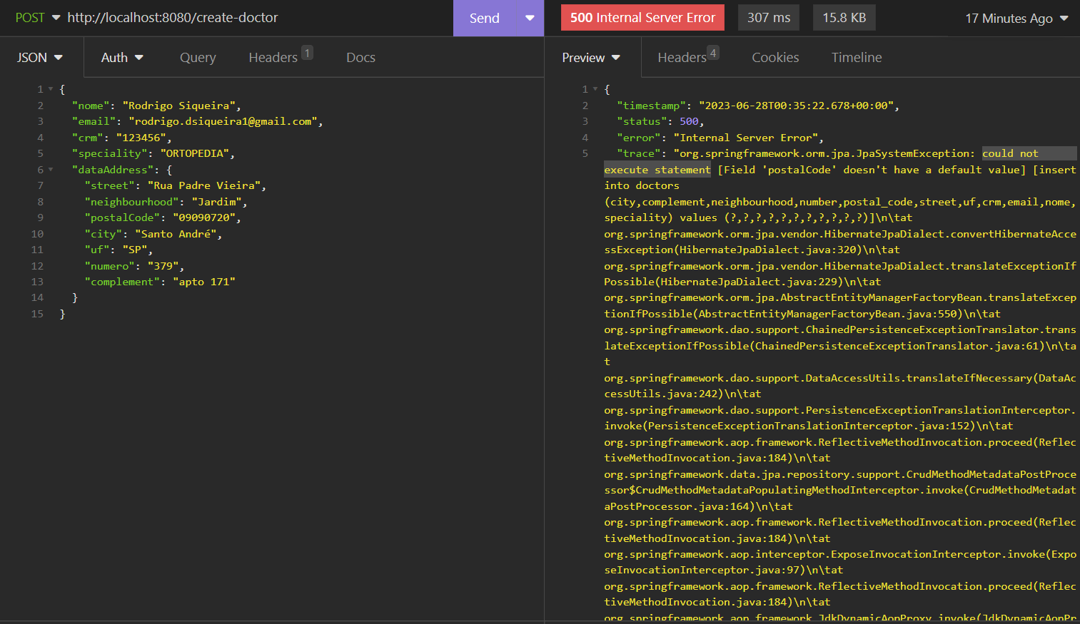The image size is (1080, 624).
Task: Open the Docs tab
Action: click(x=360, y=58)
